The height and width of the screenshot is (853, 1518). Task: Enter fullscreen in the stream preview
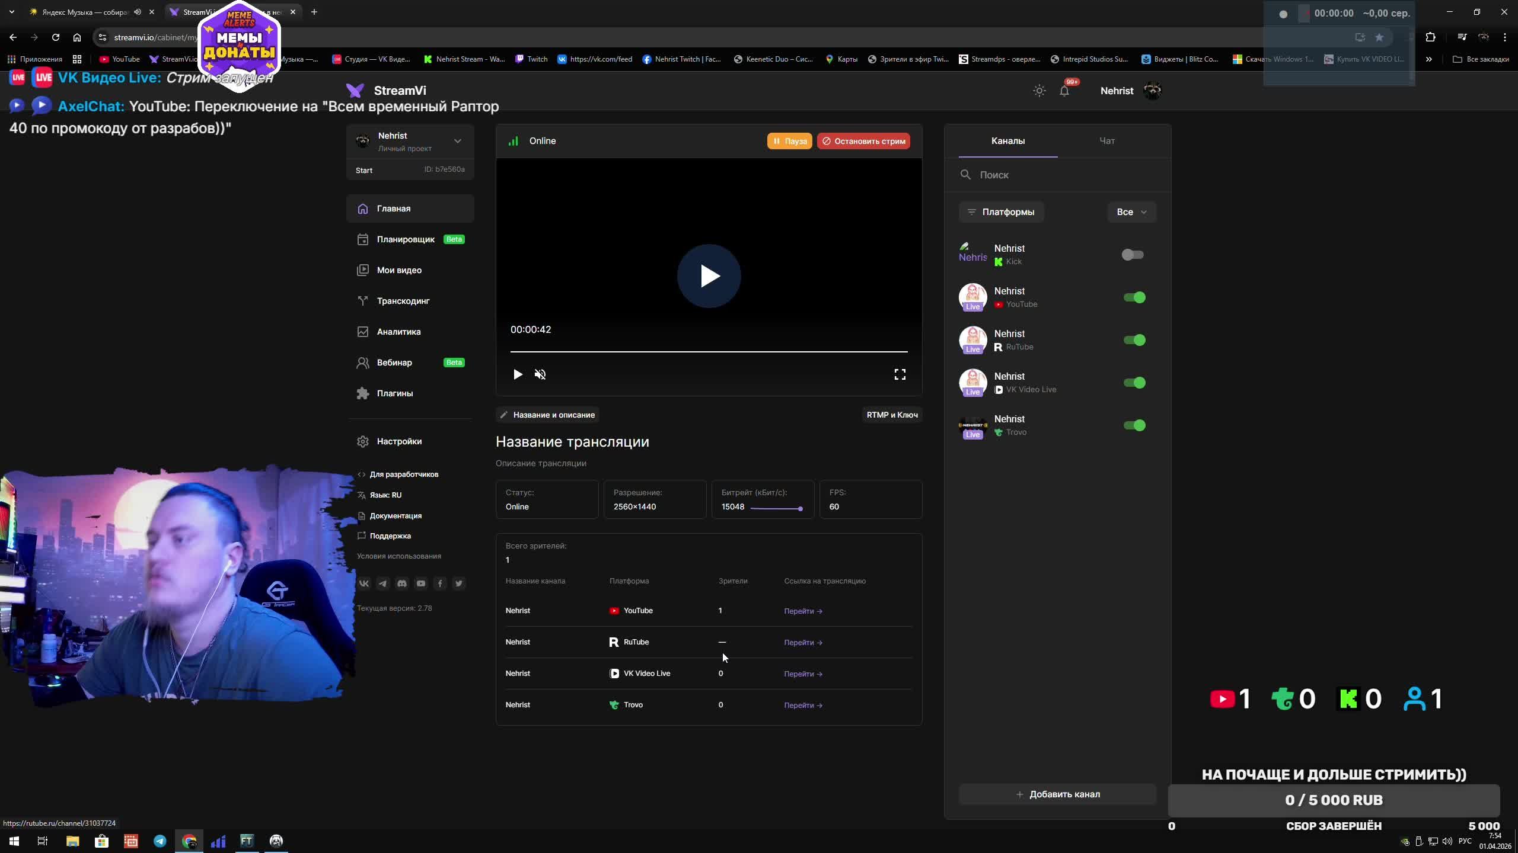[900, 374]
